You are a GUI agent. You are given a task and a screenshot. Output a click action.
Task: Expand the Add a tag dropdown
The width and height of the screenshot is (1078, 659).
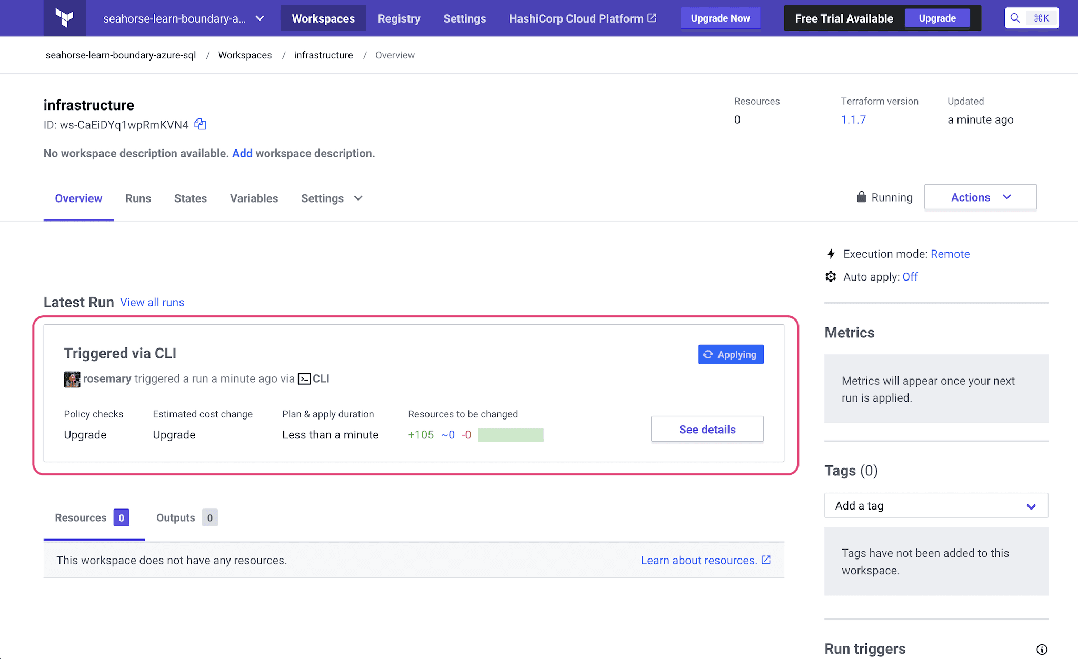click(x=936, y=505)
